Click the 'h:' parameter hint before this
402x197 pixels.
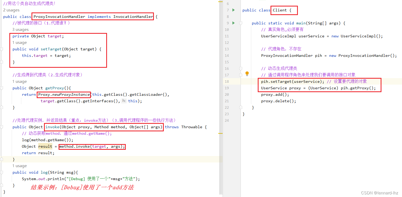tap(124, 101)
